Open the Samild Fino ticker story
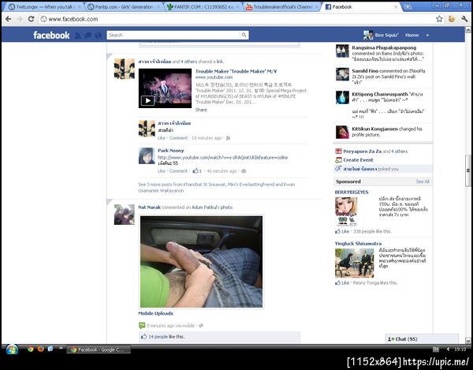The image size is (473, 370). (383, 76)
